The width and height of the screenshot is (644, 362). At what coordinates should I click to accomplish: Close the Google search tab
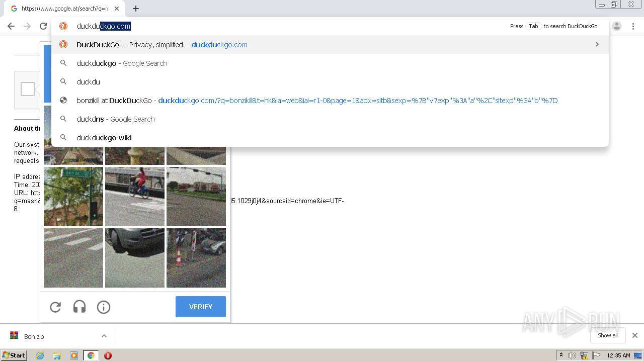coord(117,9)
